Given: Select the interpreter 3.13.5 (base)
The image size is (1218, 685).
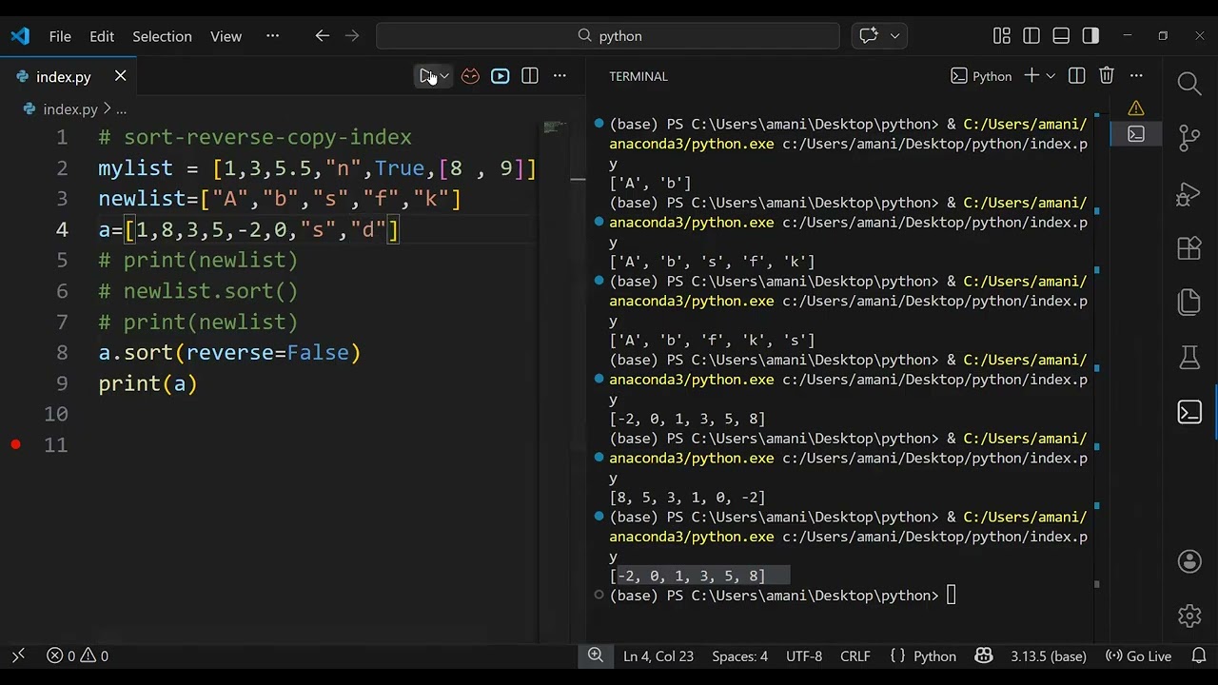Looking at the screenshot, I should 1049,656.
